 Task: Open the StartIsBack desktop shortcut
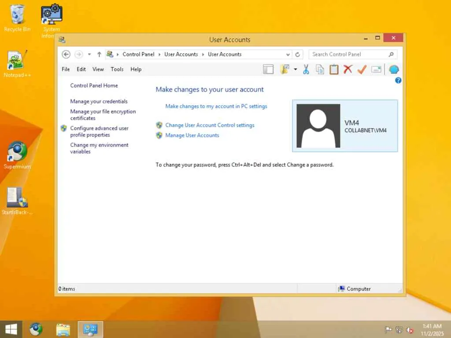pos(17,201)
